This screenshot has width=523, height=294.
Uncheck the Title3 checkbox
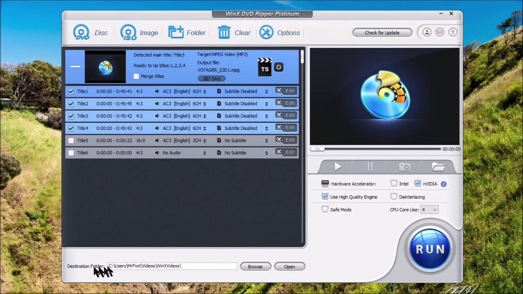(x=71, y=116)
